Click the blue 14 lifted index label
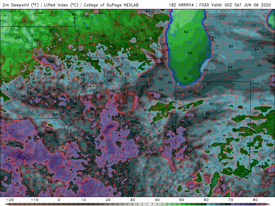Screen dimensions: 275x206 (x=174, y=35)
